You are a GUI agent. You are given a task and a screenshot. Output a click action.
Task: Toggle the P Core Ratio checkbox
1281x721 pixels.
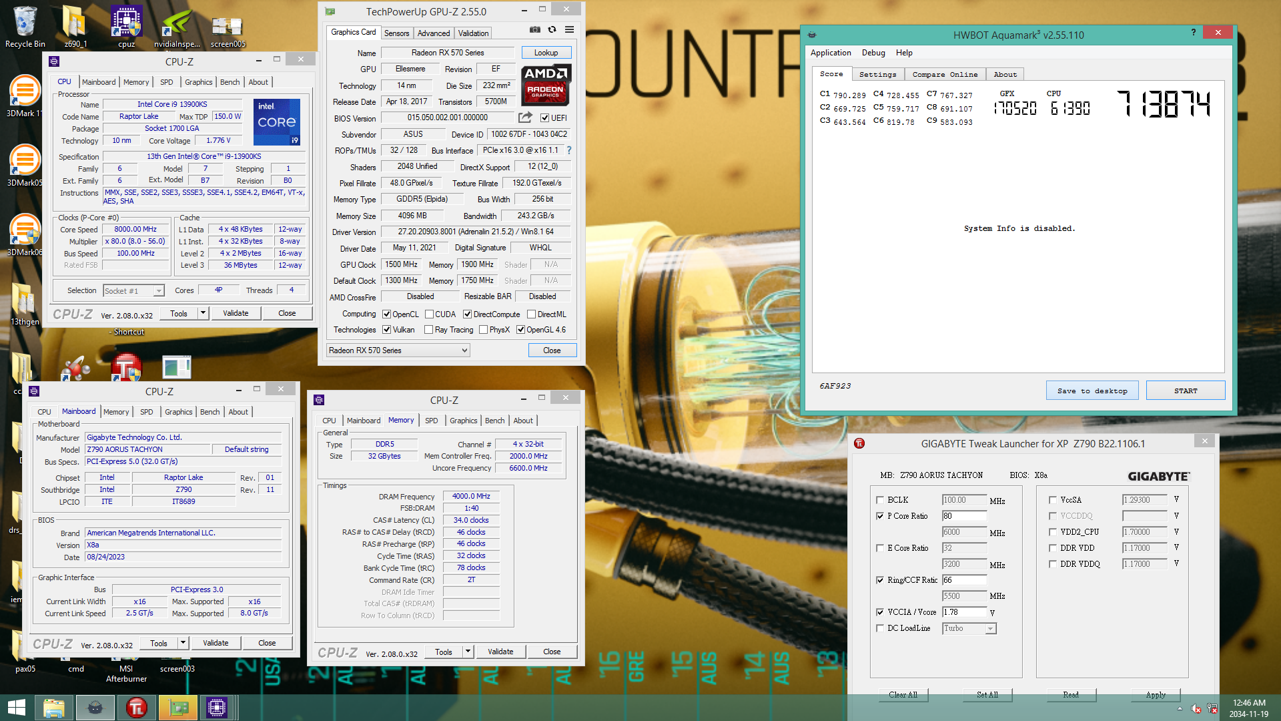coord(880,516)
